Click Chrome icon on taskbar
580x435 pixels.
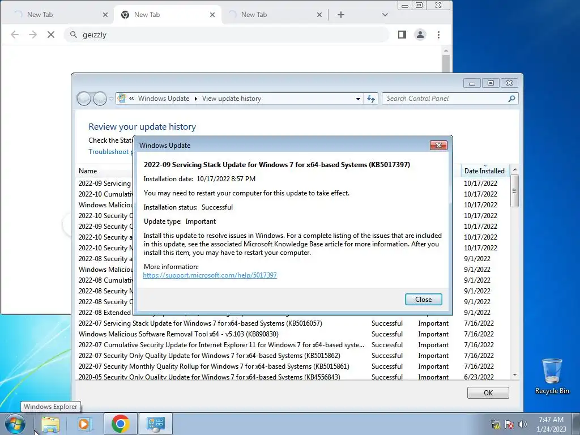[x=120, y=424]
